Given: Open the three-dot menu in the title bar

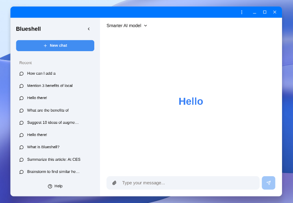Looking at the screenshot, I should [242, 12].
